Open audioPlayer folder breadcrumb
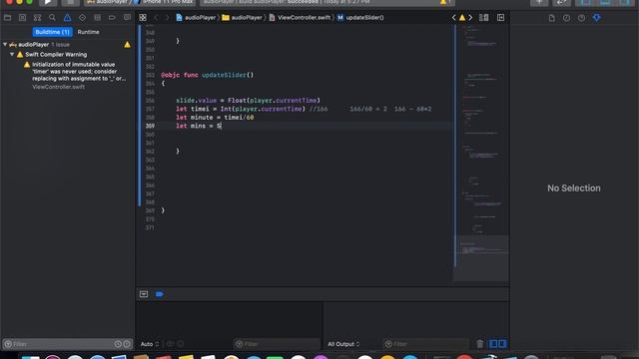639x359 pixels. click(x=242, y=18)
